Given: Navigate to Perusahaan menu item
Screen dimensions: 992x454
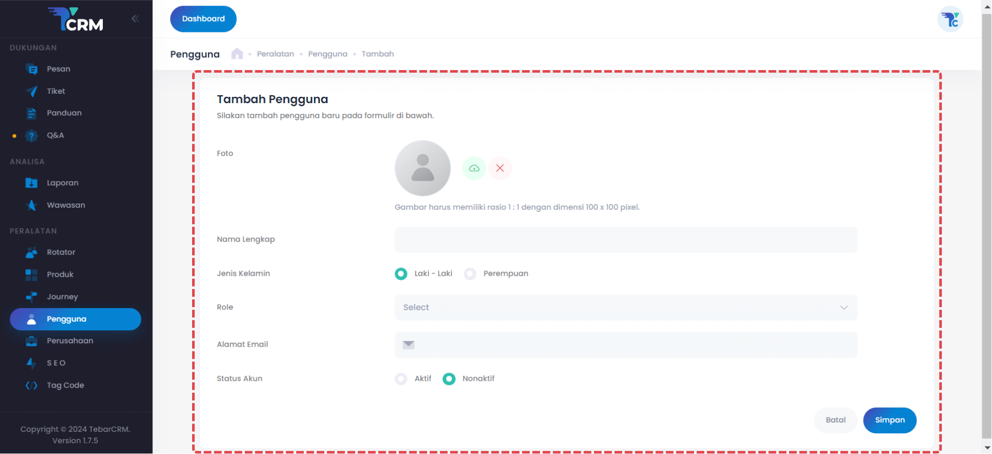Looking at the screenshot, I should 70,341.
